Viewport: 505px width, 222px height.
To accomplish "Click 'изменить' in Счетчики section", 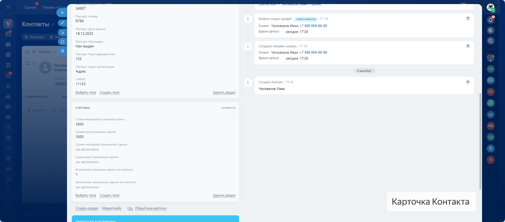I will [228, 108].
